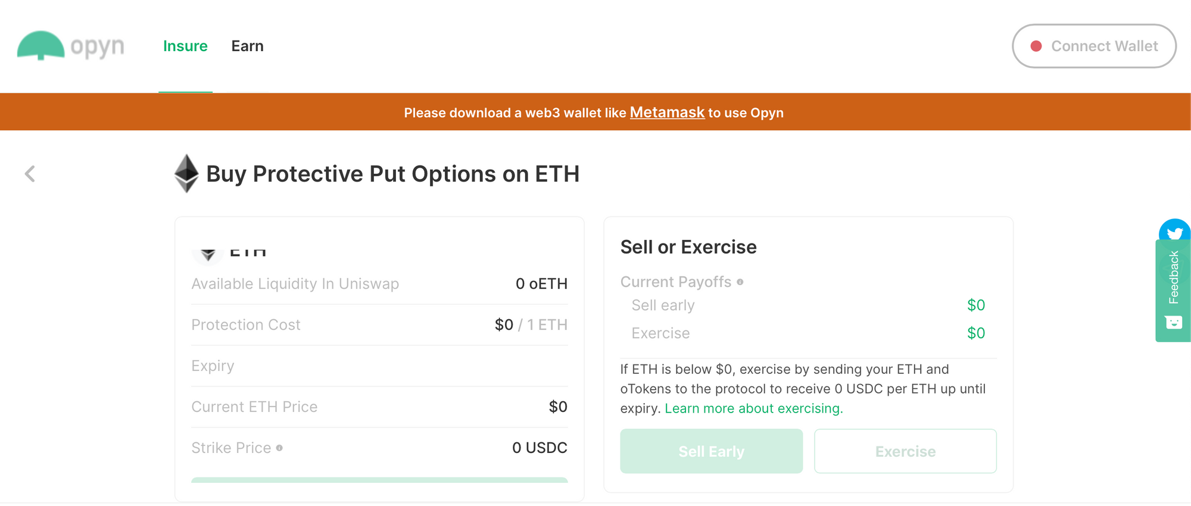Open the Learn more about exercising link

tap(753, 408)
